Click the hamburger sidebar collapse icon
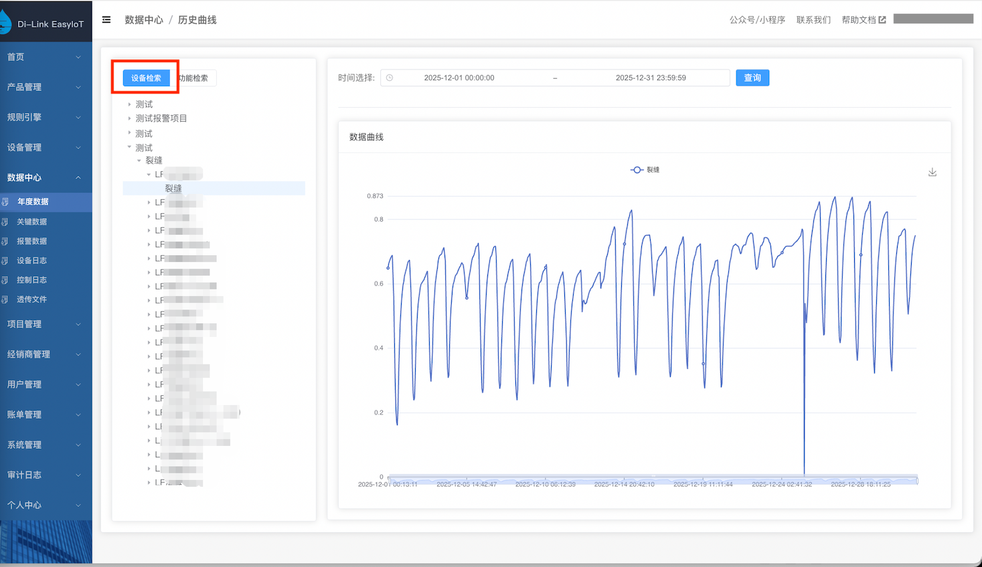The image size is (982, 567). coord(106,20)
